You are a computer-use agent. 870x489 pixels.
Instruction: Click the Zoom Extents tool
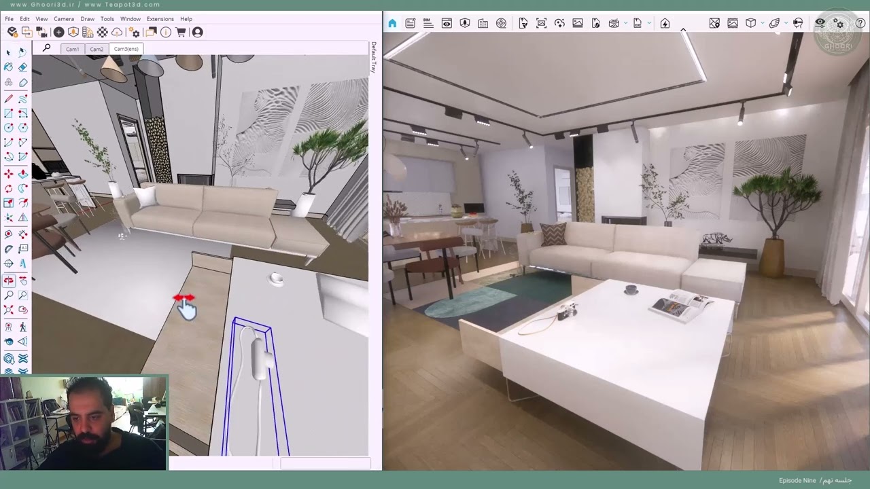[x=8, y=310]
